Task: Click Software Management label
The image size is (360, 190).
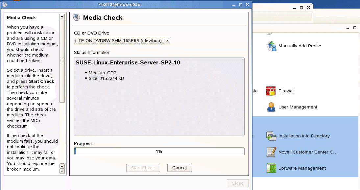Action: click(302, 168)
